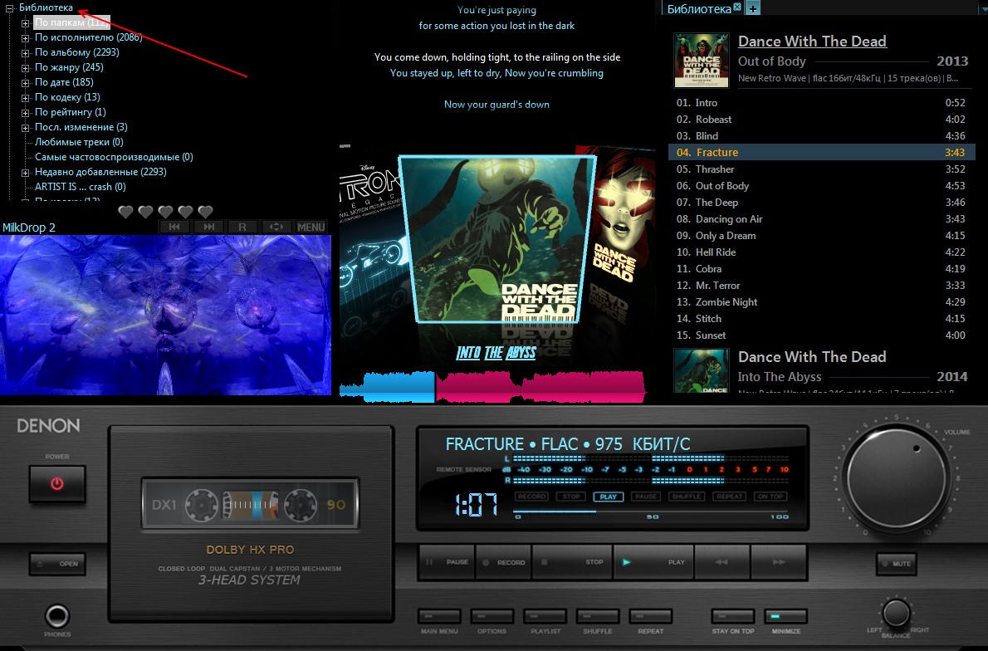This screenshot has width=988, height=651.
Task: Toggle the Mute button
Action: 896,564
